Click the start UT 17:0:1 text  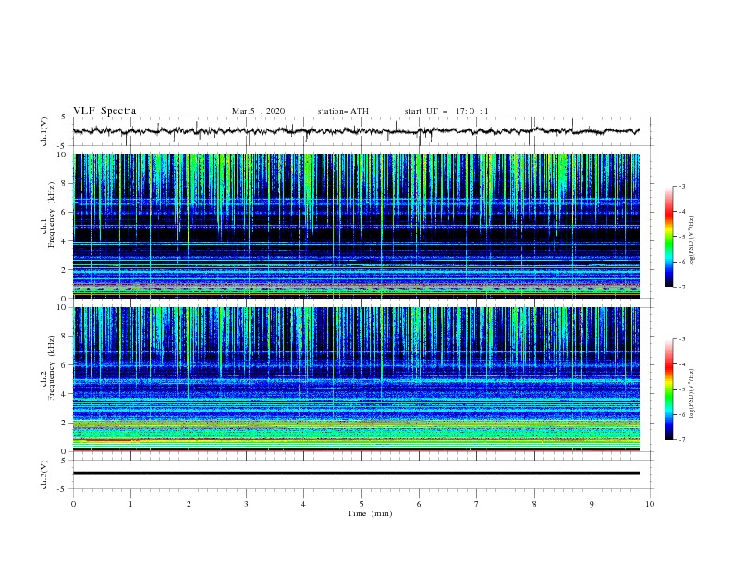pyautogui.click(x=446, y=111)
